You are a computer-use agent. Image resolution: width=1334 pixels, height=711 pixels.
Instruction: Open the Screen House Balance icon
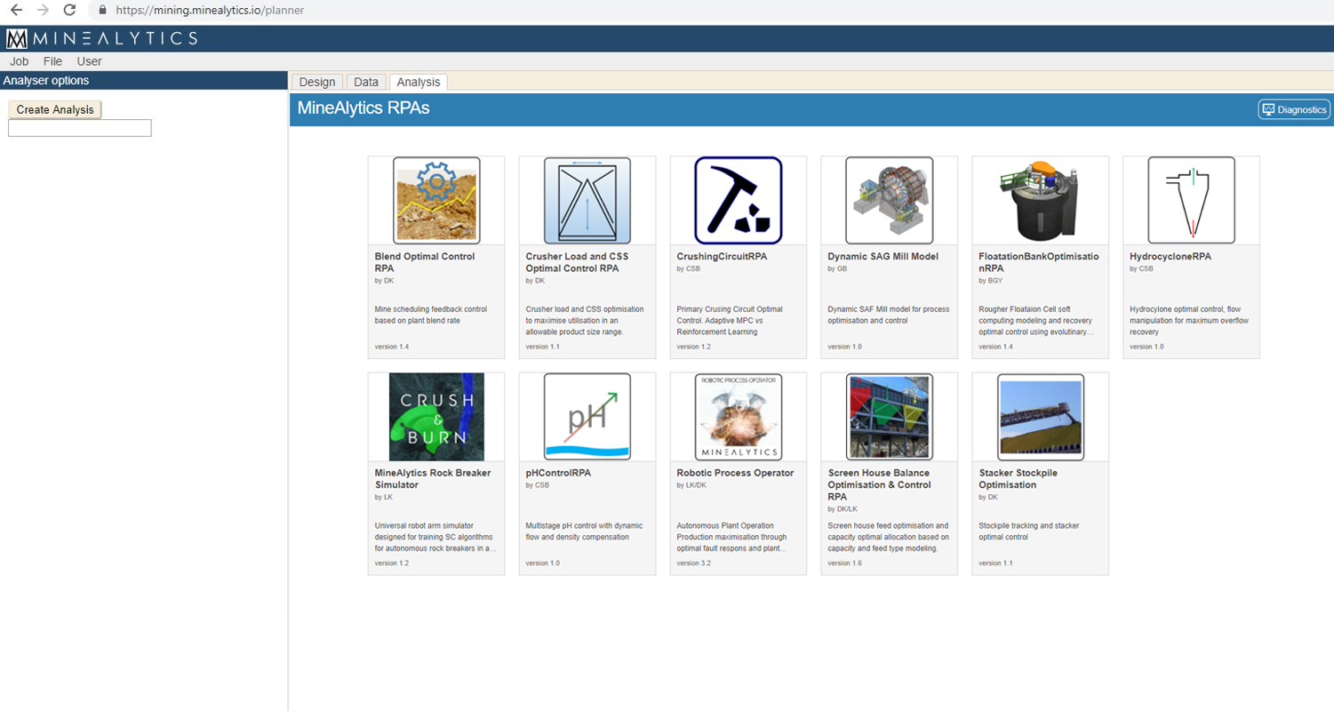[x=890, y=417]
